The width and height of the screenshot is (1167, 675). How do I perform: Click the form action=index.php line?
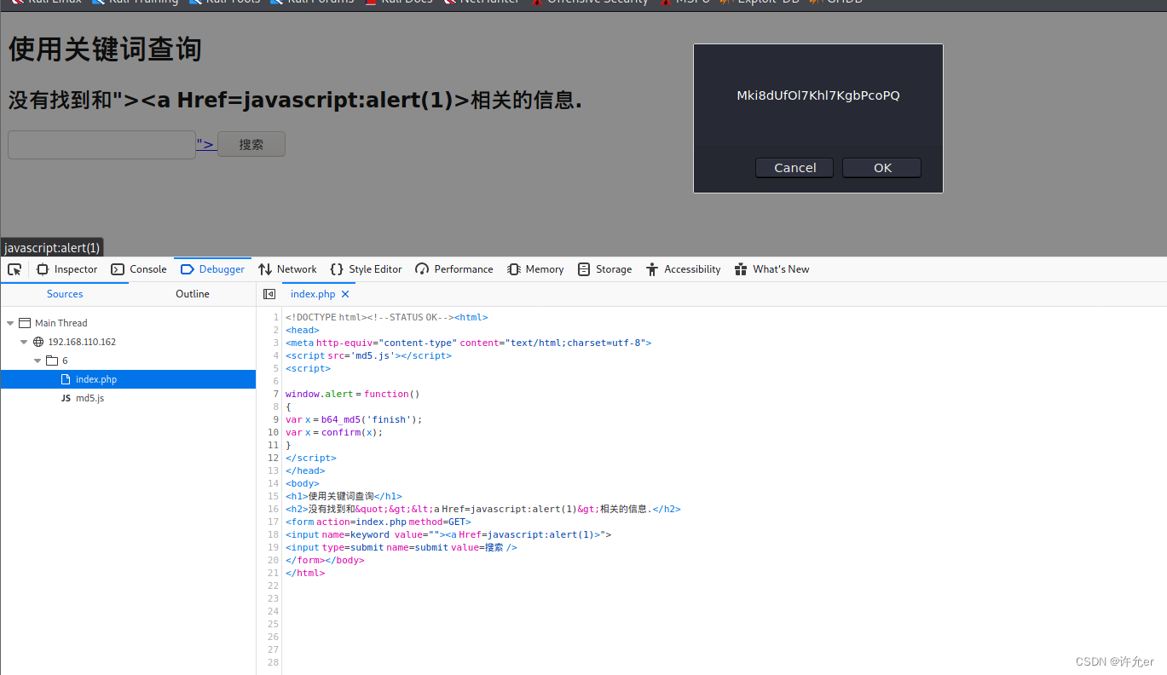pos(378,522)
